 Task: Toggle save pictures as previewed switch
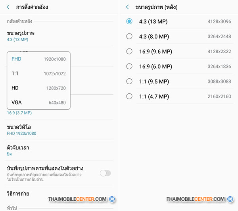pos(105,173)
